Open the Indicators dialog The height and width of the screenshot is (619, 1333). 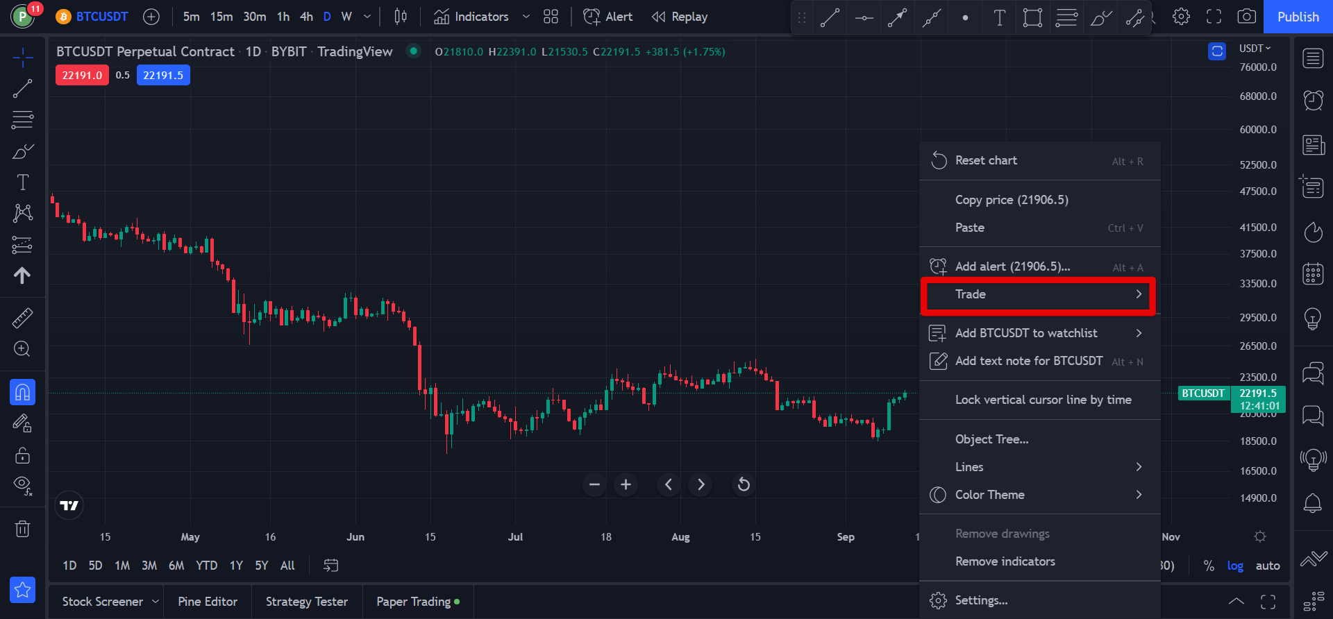click(471, 17)
